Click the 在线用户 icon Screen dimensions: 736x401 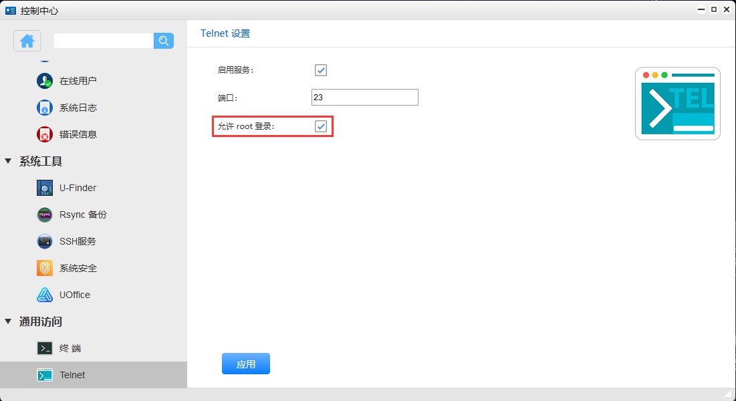(x=44, y=81)
